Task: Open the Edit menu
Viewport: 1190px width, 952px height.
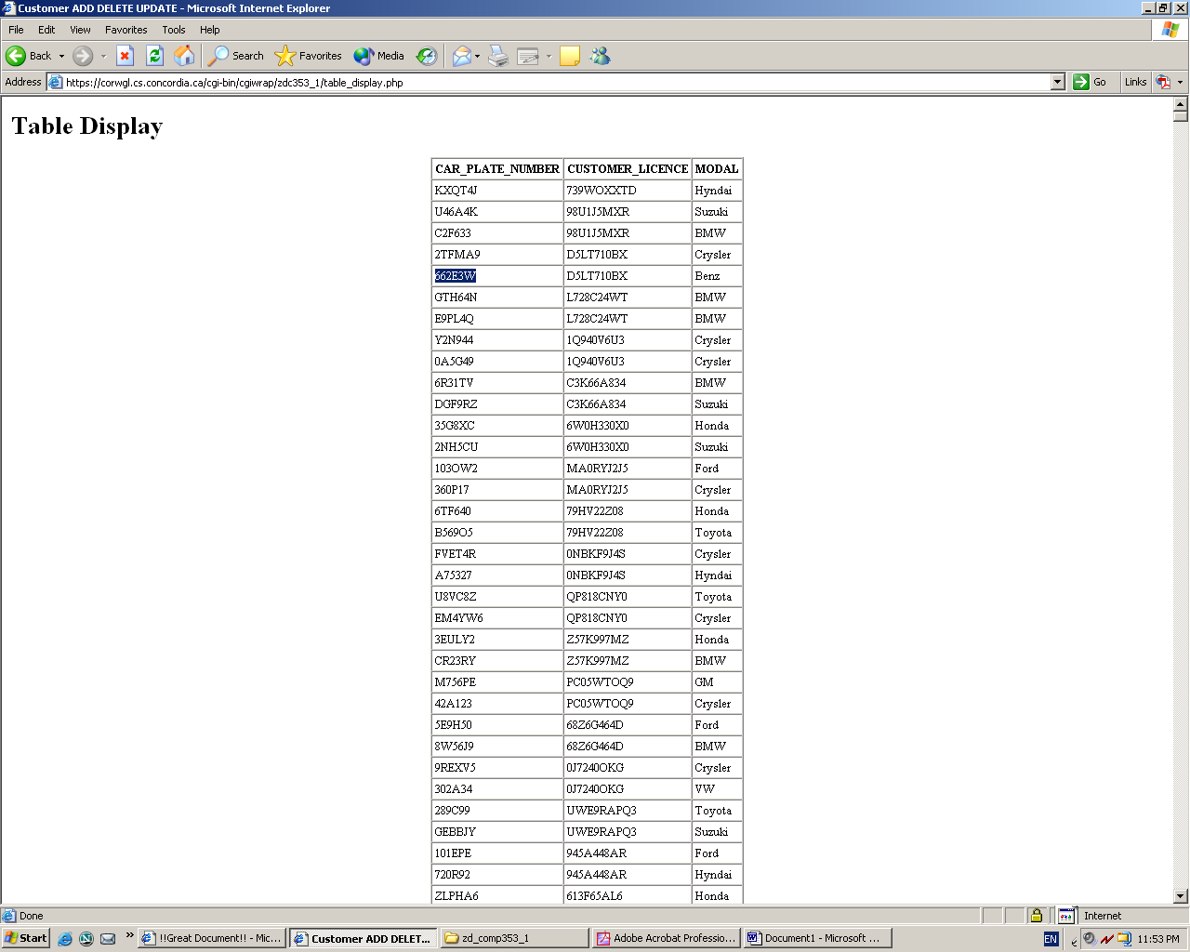Action: [46, 30]
